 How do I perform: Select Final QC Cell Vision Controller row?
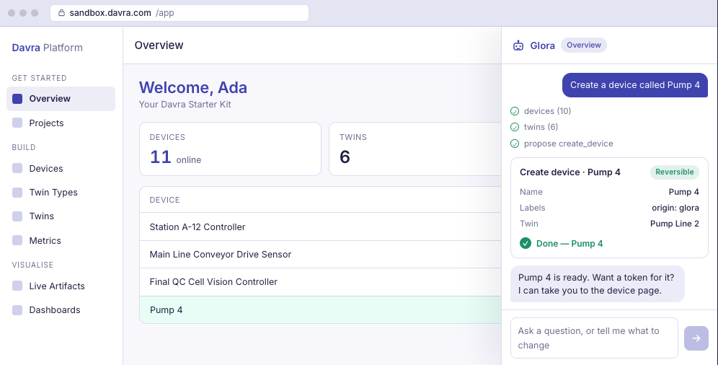[321, 281]
